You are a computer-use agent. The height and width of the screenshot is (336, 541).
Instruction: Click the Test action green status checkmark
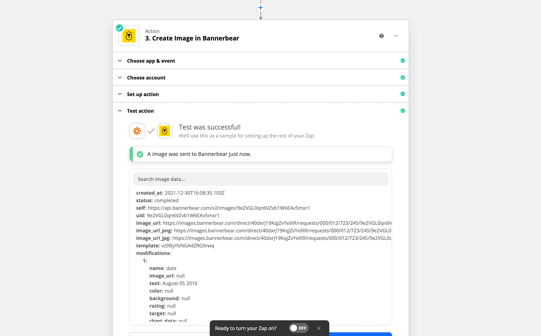point(403,111)
